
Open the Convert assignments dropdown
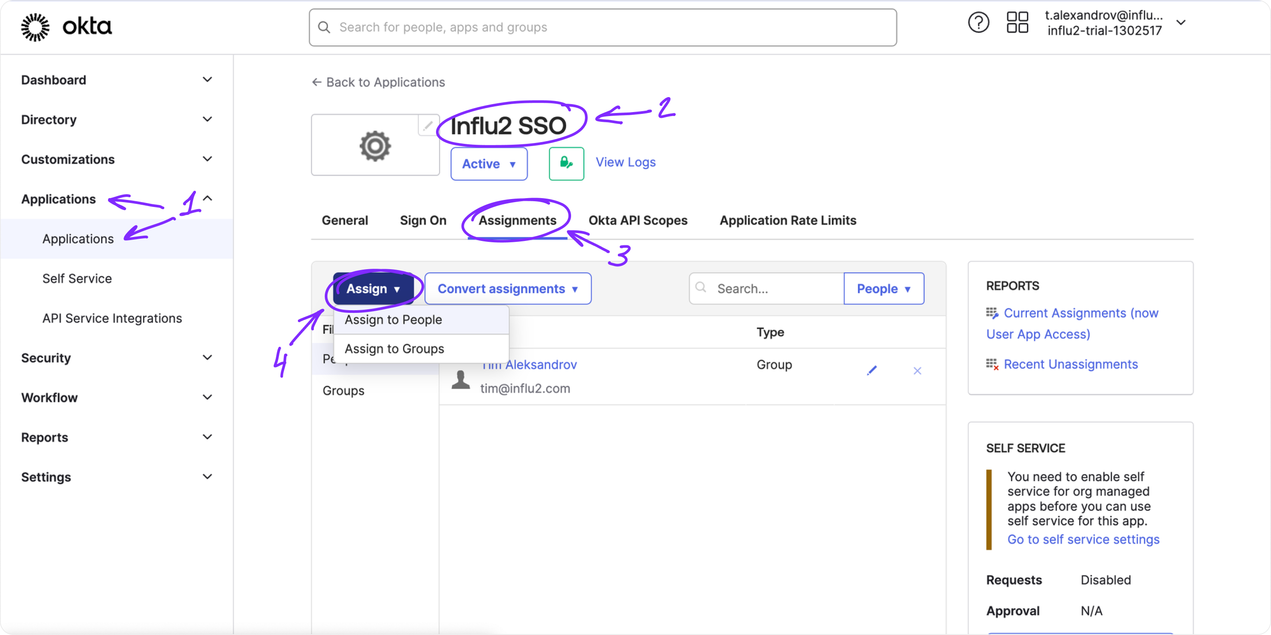click(508, 289)
